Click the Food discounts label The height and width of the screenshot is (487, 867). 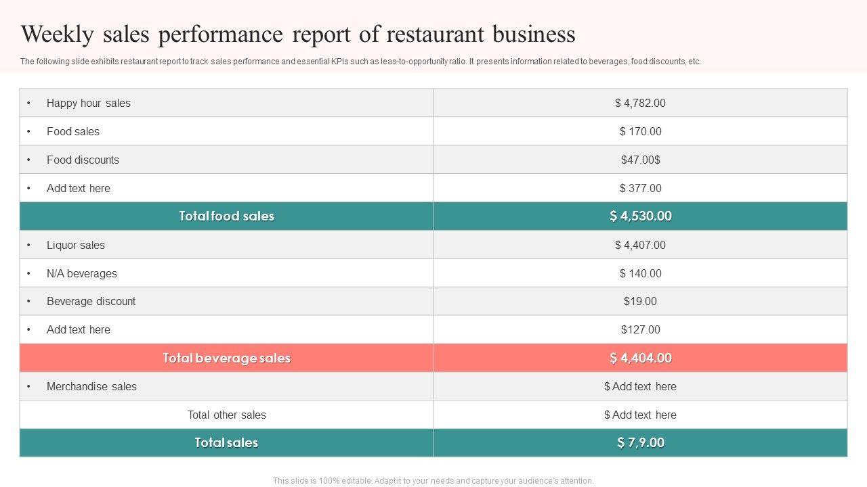(x=83, y=160)
